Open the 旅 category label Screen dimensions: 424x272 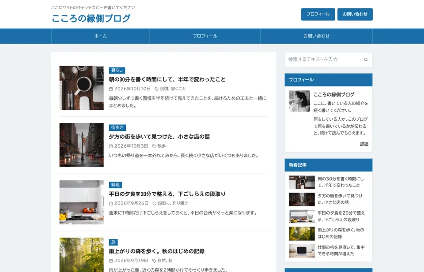tap(114, 242)
